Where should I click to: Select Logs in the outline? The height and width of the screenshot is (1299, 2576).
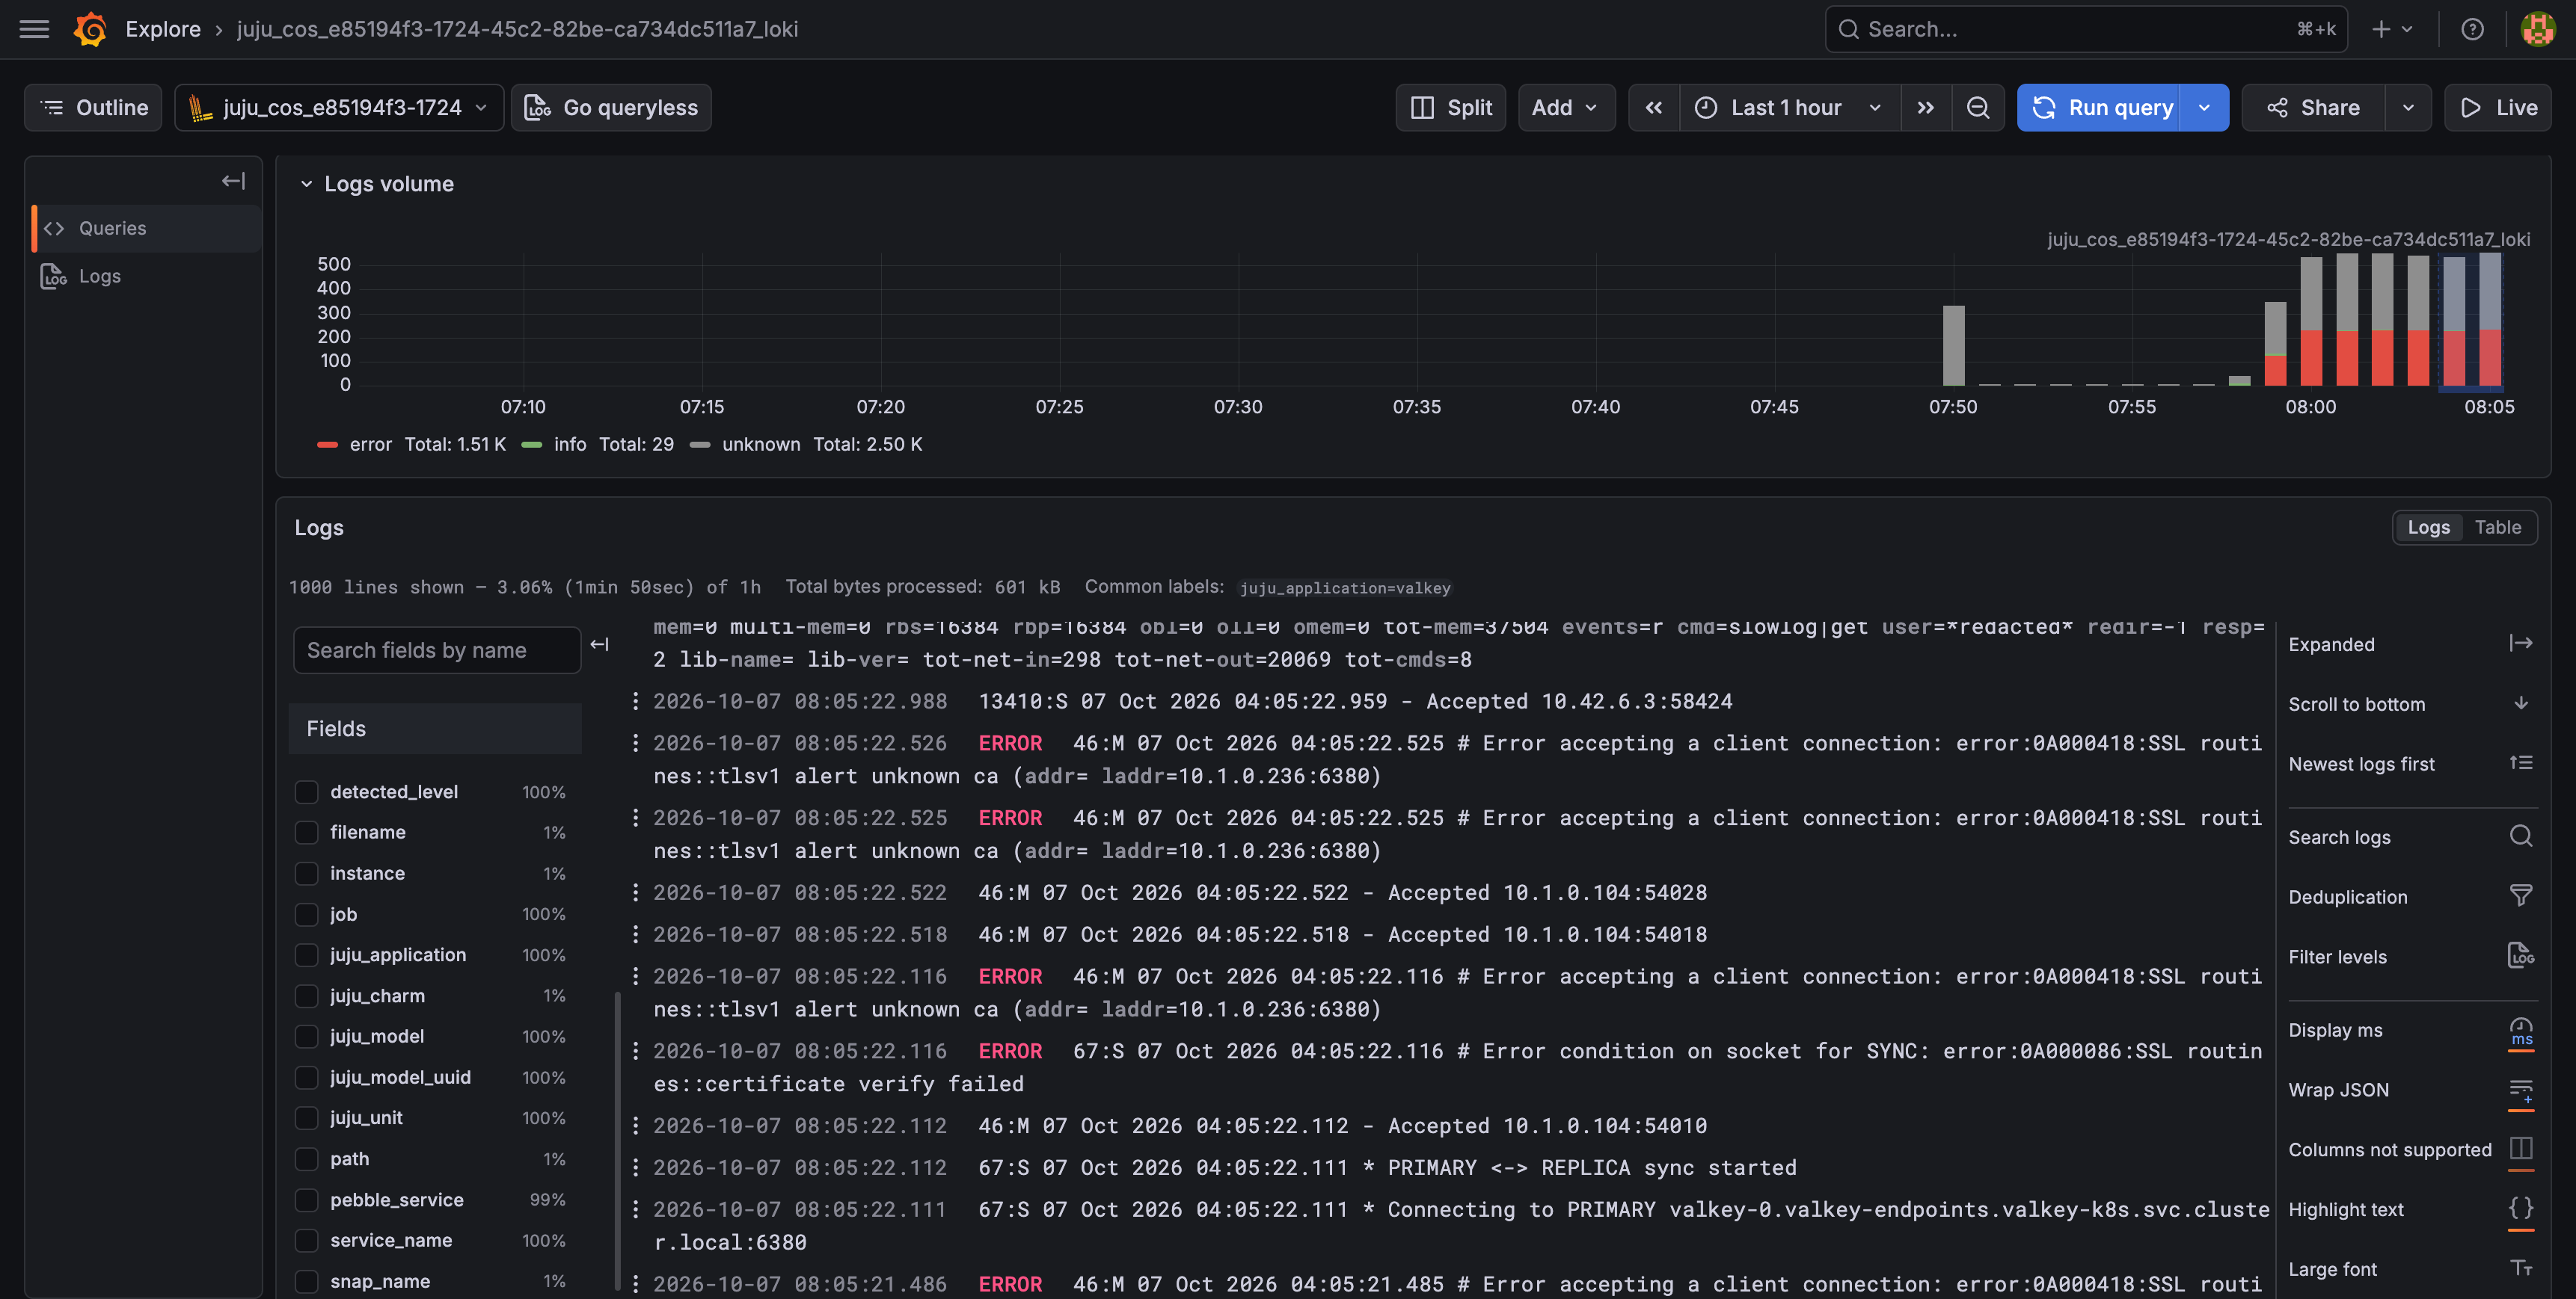[x=147, y=277]
